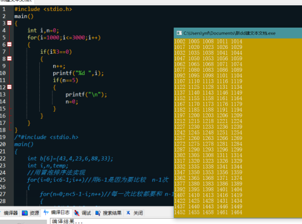Show the 搜索结果 tab

click(109, 213)
